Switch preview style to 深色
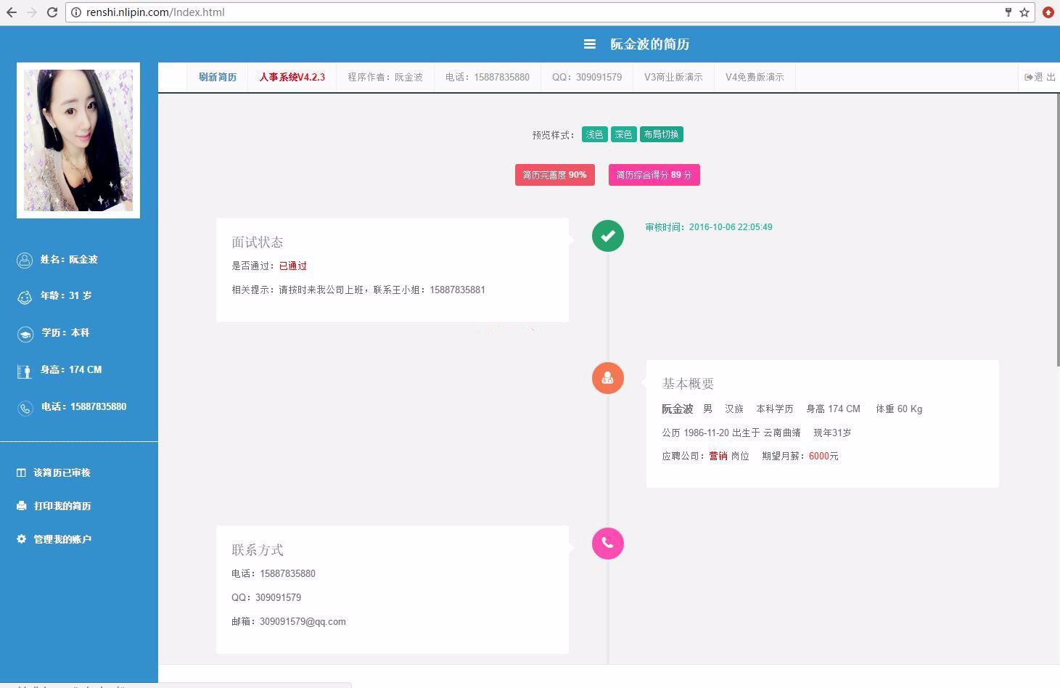 tap(623, 134)
